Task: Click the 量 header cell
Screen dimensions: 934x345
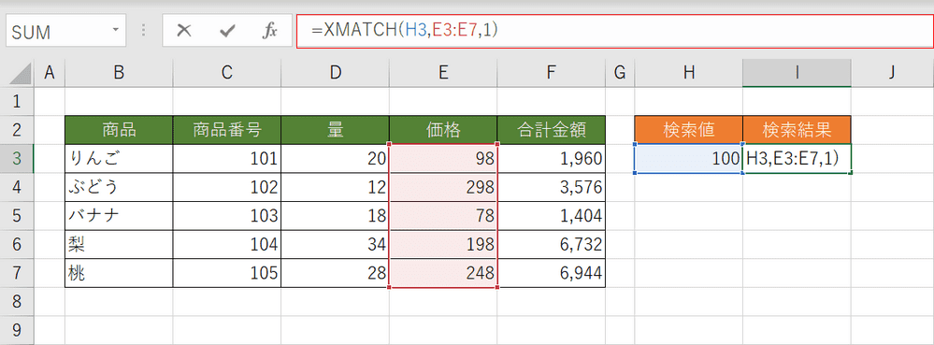Action: coord(336,130)
